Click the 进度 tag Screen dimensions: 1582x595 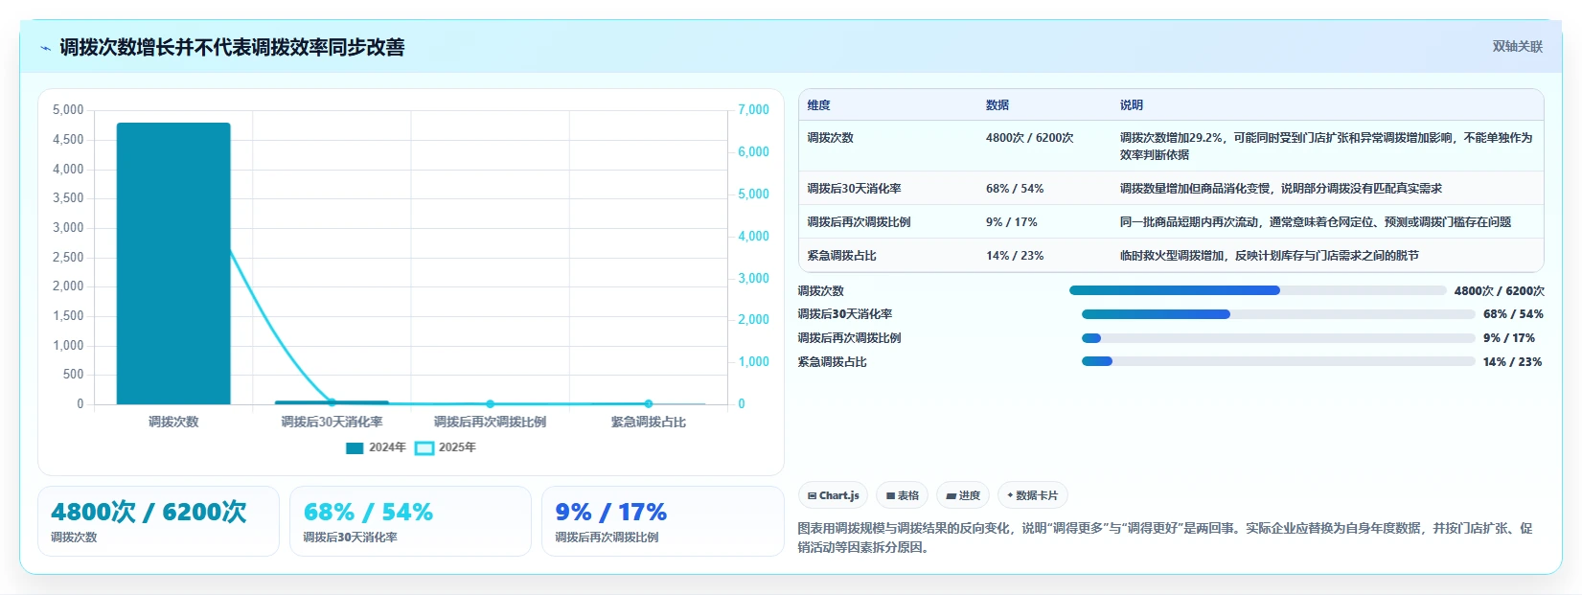(x=963, y=495)
